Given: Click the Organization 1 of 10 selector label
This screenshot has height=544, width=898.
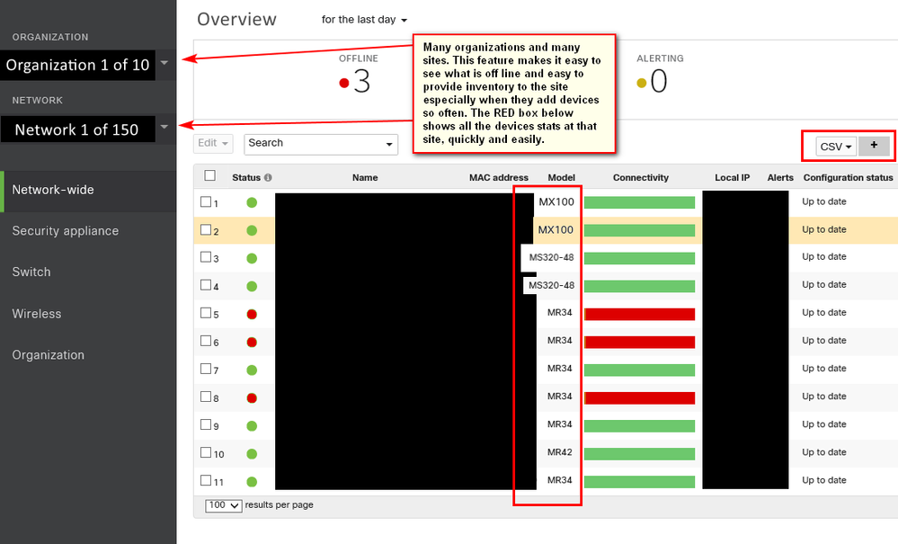Looking at the screenshot, I should [x=77, y=65].
